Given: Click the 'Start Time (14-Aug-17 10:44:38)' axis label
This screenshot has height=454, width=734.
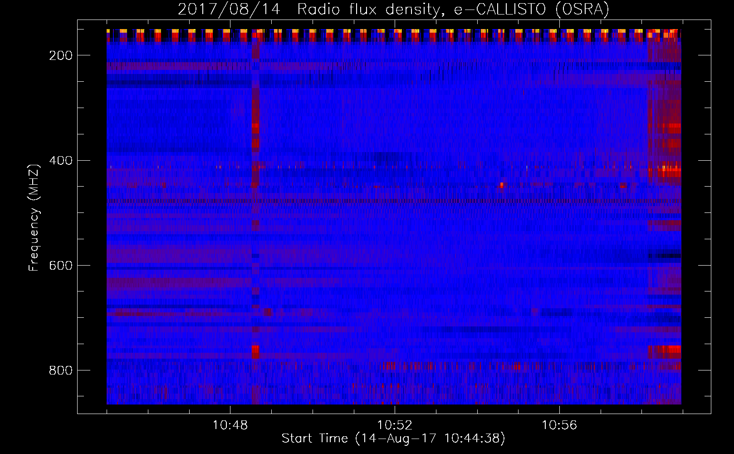Looking at the screenshot, I should 393,439.
